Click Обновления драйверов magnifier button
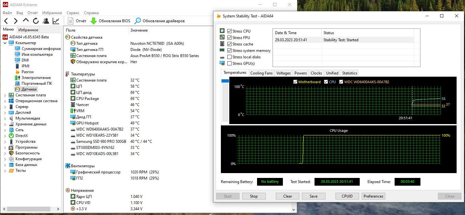The image size is (465, 215). tap(160, 21)
